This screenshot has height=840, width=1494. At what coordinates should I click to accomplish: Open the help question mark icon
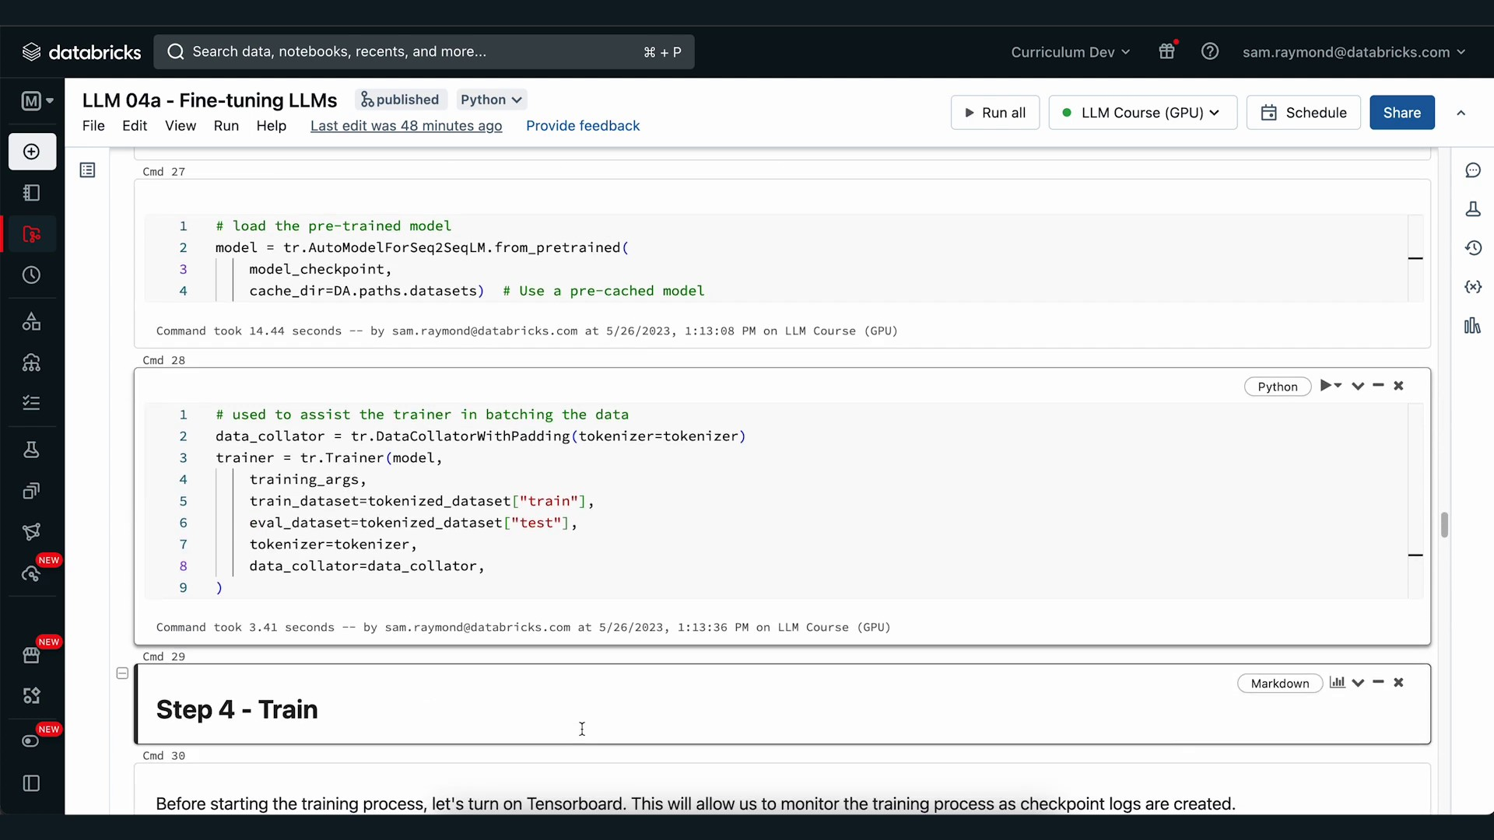1210,51
